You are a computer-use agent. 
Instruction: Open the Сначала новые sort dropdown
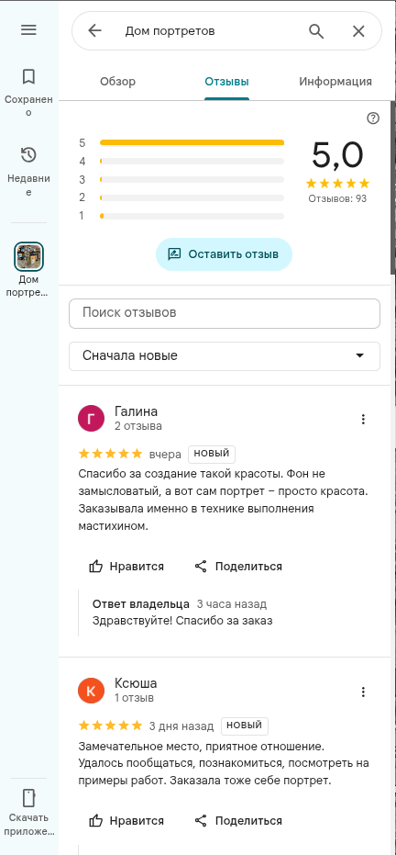224,356
